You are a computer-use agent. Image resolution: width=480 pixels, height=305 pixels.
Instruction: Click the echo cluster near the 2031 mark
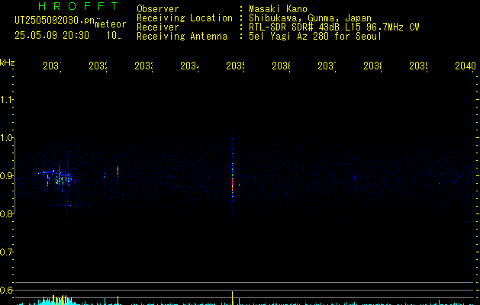57,179
